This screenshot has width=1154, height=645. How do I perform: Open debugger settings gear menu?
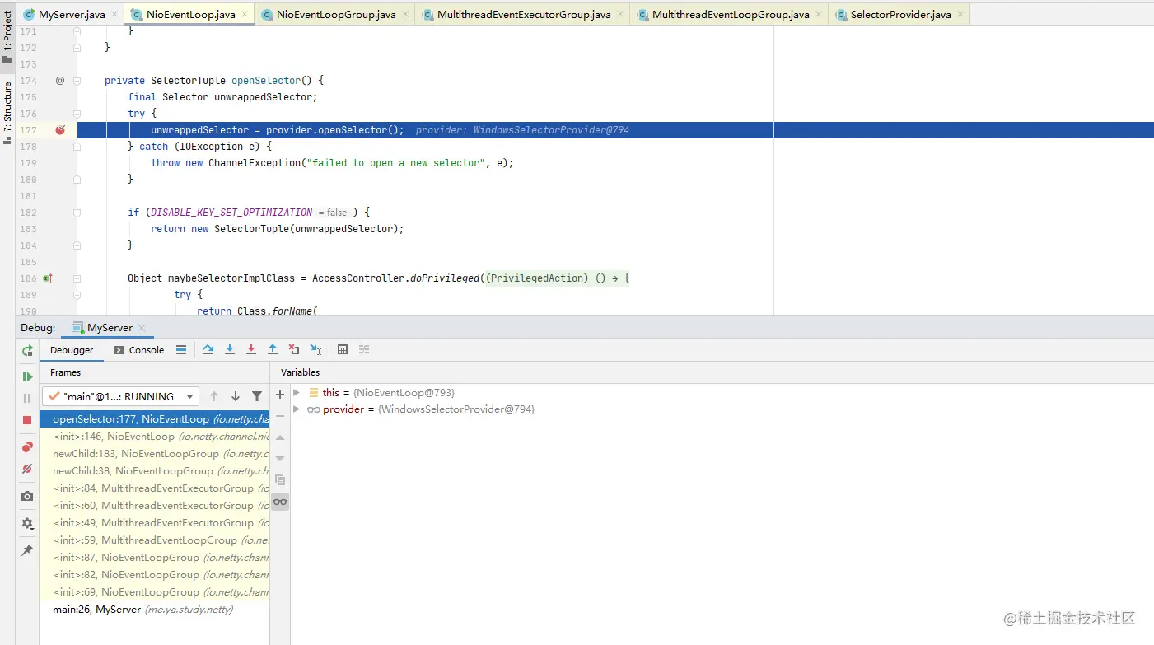click(27, 523)
